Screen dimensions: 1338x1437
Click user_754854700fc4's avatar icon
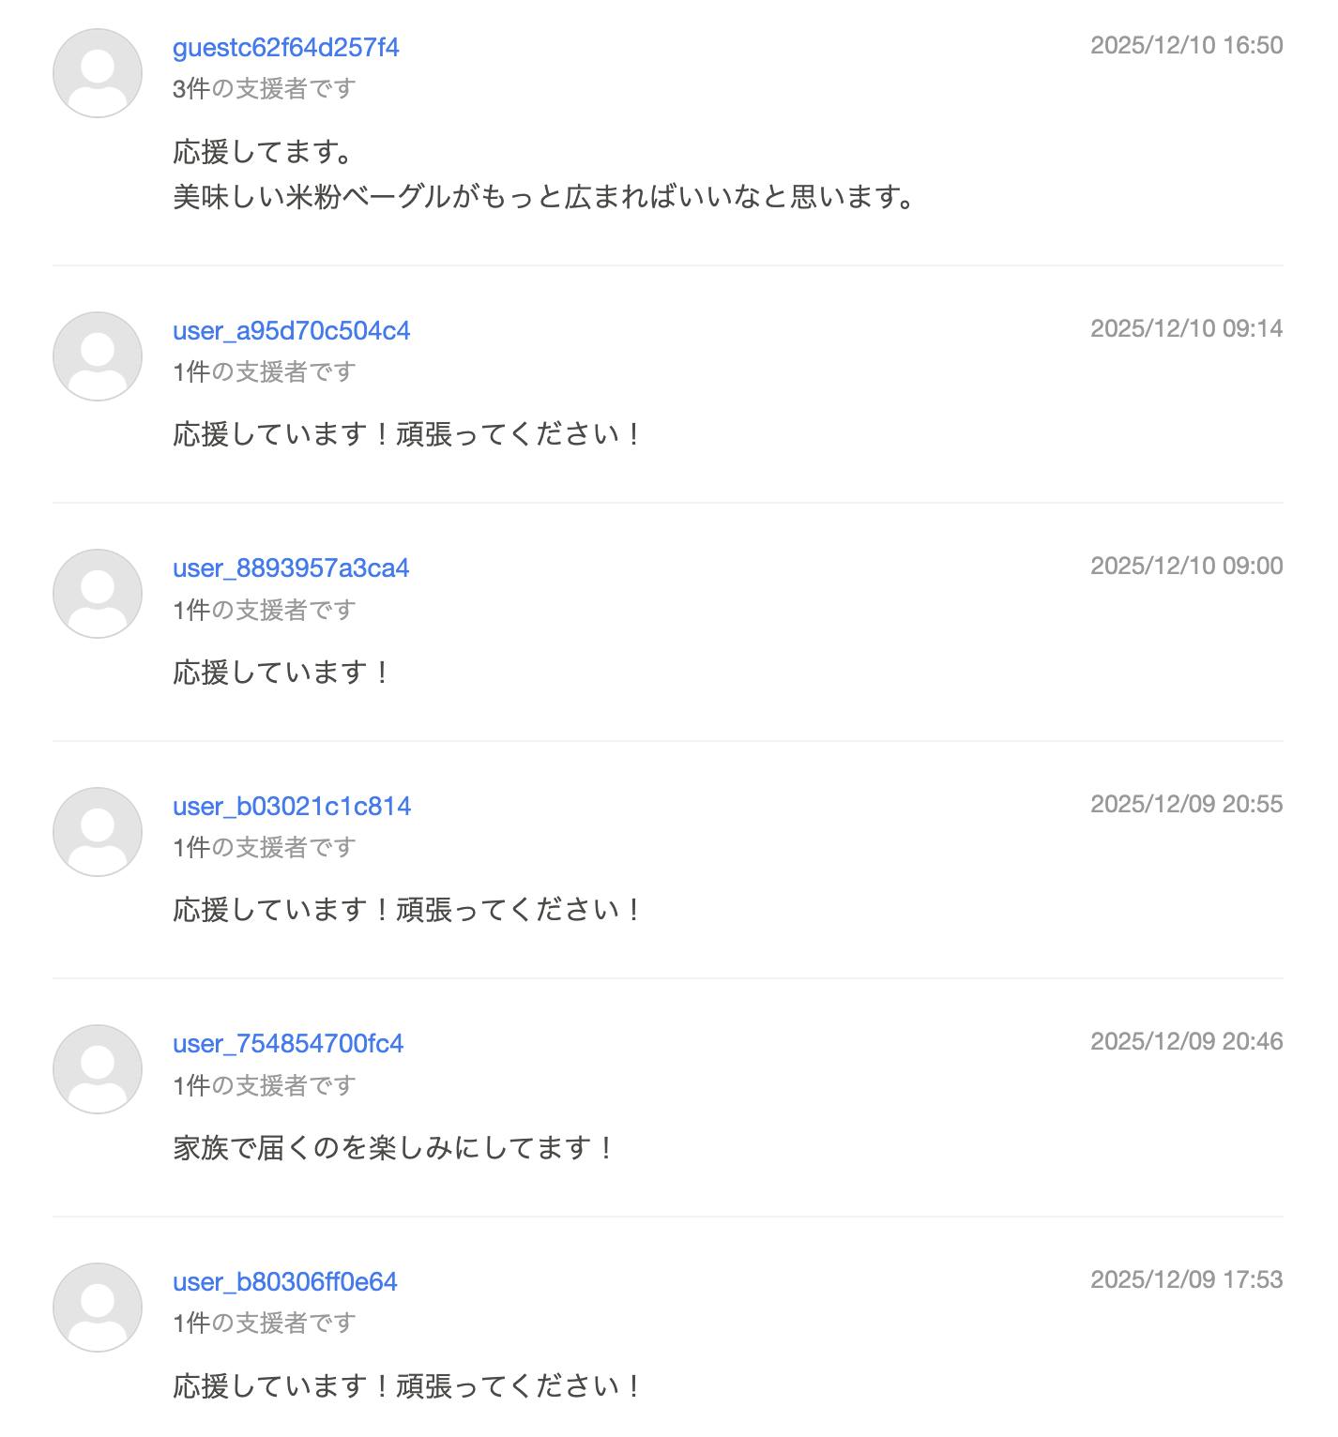97,1068
